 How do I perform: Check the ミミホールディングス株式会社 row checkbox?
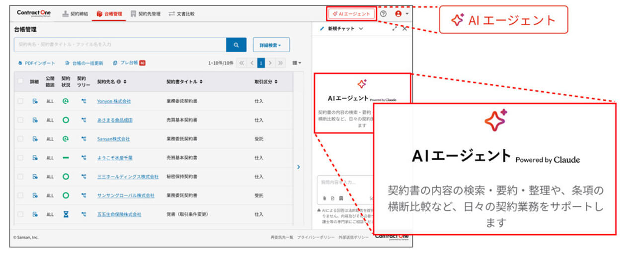pos(20,177)
